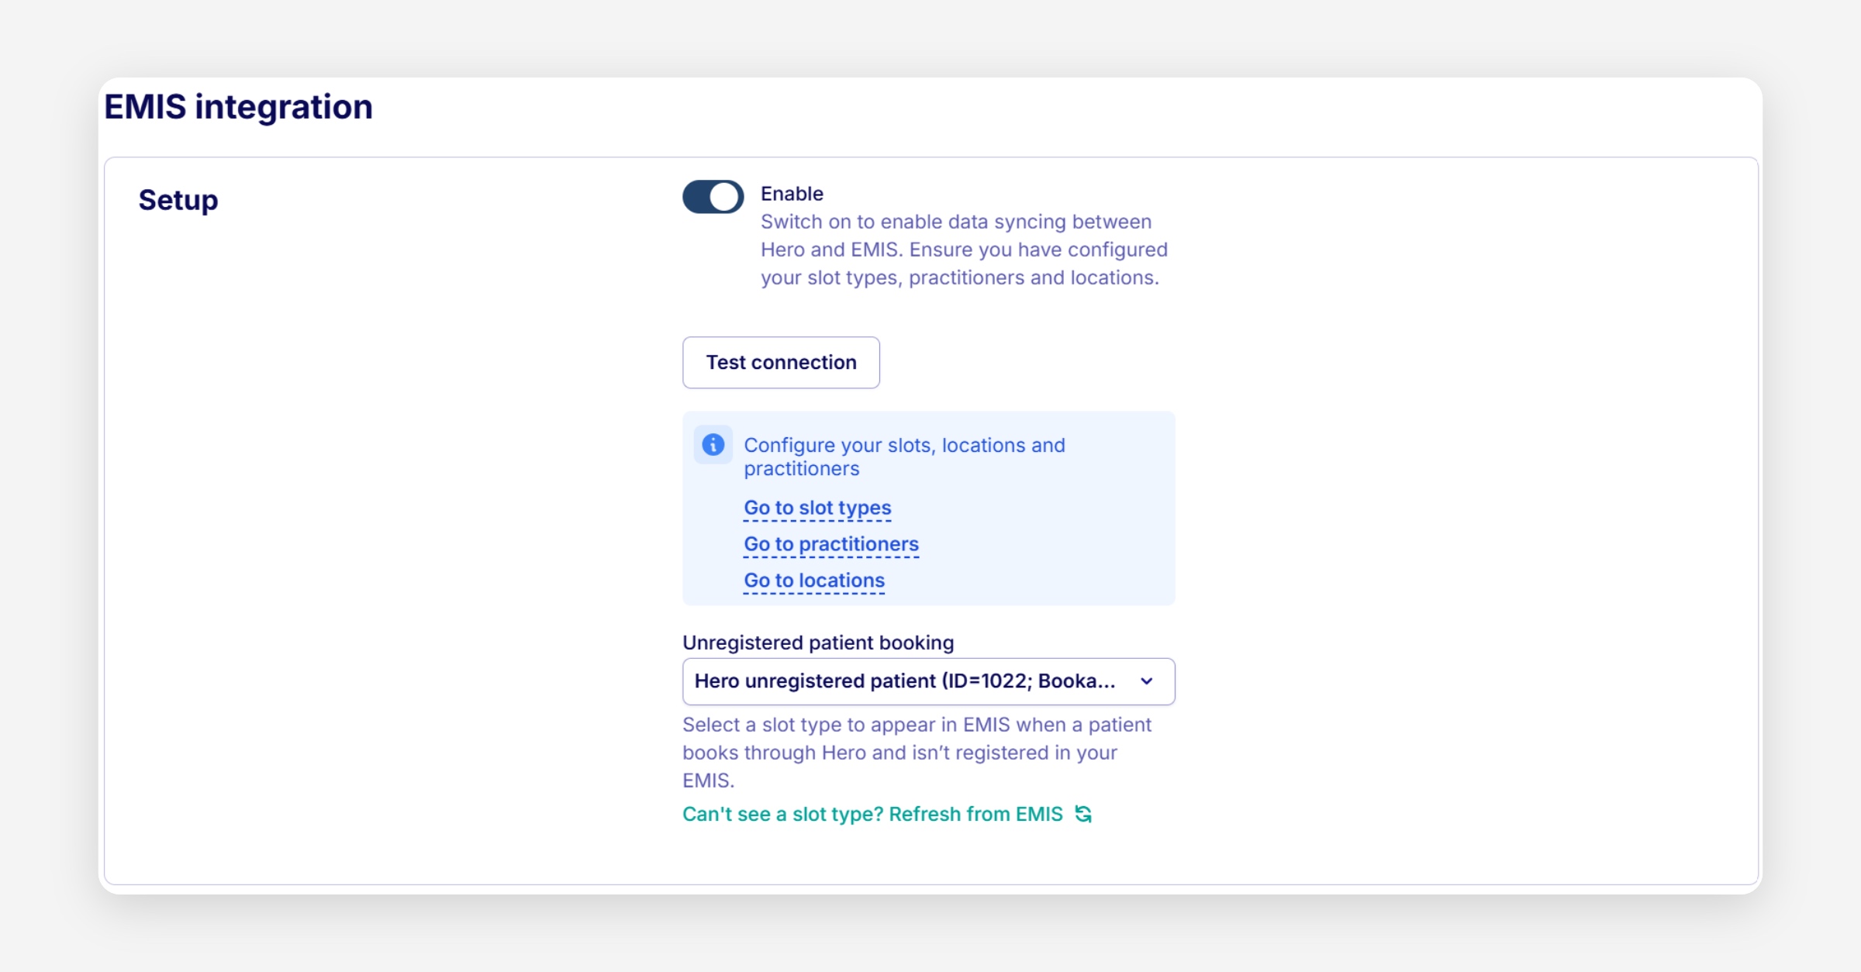Open the Unregistered patient booking dropdown
1861x972 pixels.
(x=927, y=681)
